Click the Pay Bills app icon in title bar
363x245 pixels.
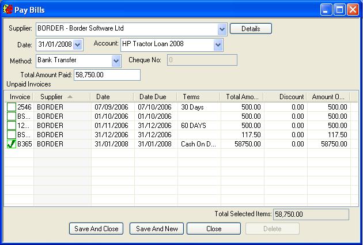pyautogui.click(x=7, y=9)
